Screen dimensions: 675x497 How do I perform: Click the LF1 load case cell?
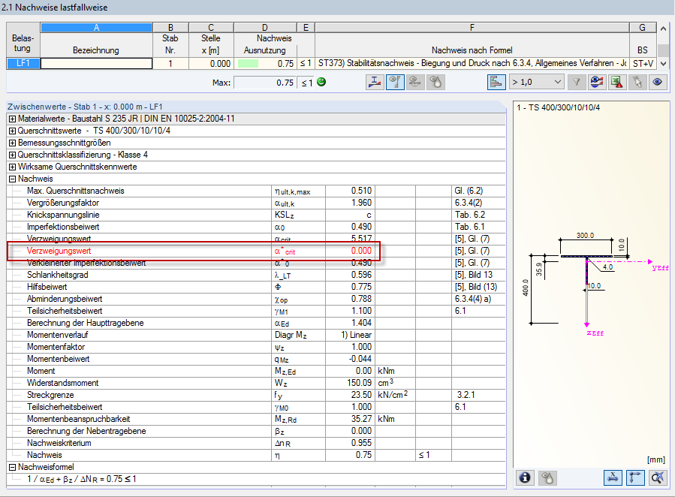[23, 63]
